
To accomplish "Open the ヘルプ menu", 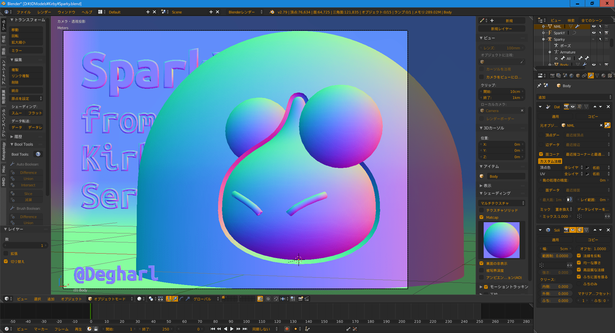I will coord(87,12).
